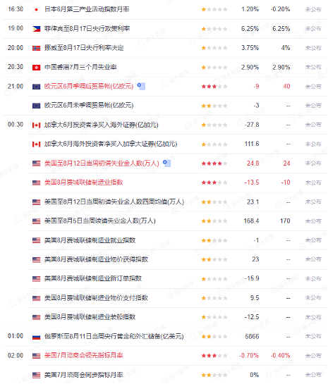Open 菲律宾至8月17日央行政策利率 event
Screen dimensions: 328x384
pyautogui.click(x=87, y=29)
